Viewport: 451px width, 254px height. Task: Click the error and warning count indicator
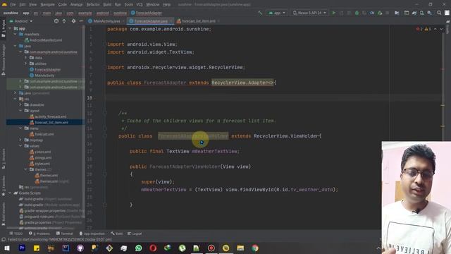click(x=424, y=29)
